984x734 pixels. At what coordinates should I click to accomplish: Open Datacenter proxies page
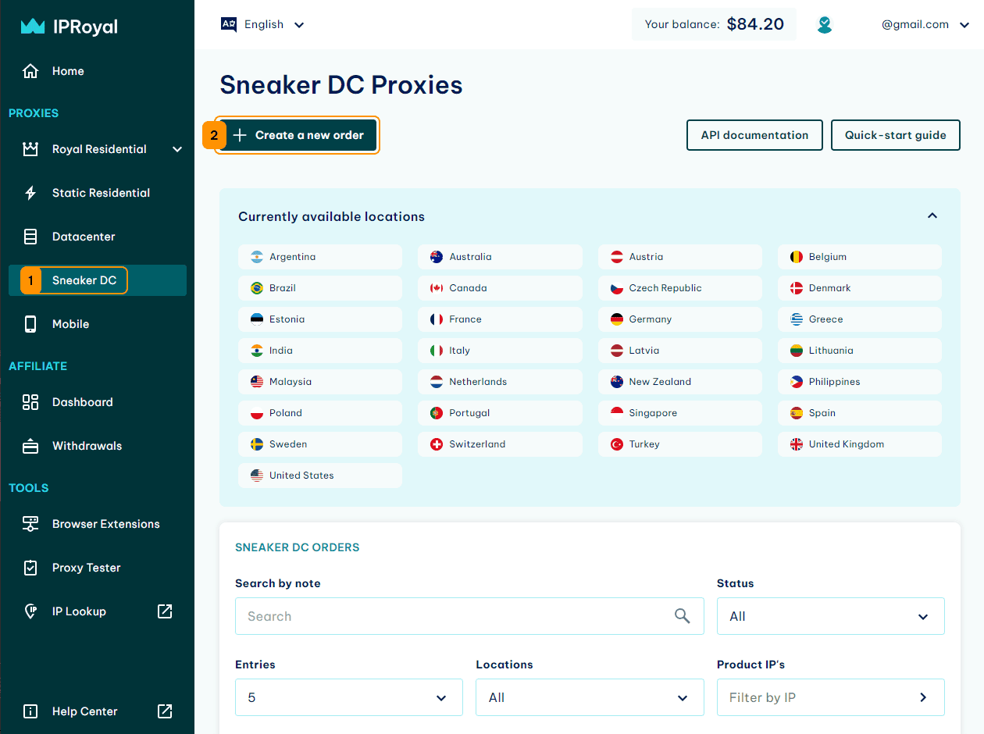[98, 237]
